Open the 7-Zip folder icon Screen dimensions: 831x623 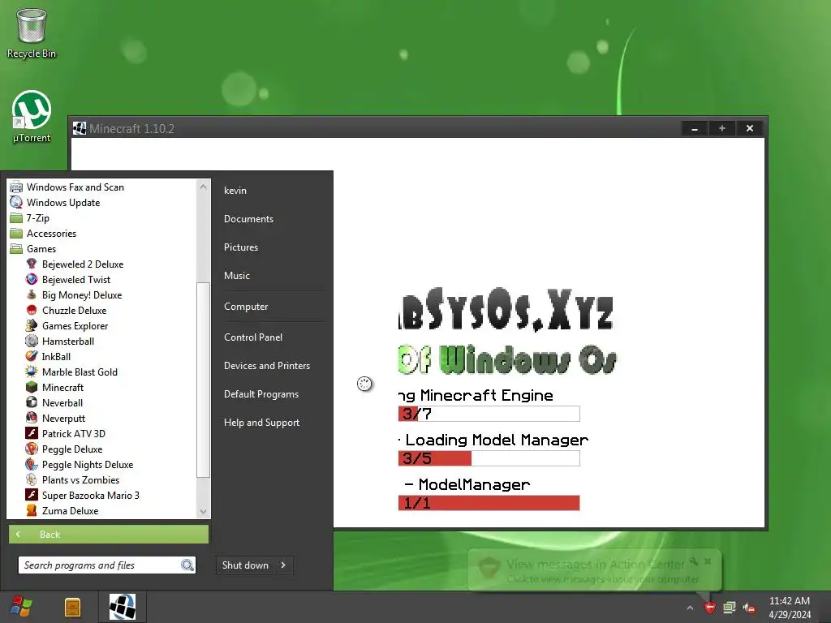pos(16,217)
